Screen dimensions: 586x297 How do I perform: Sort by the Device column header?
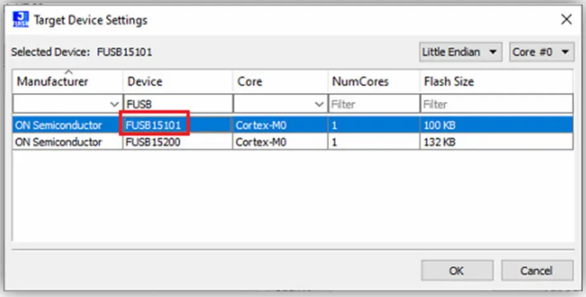177,82
